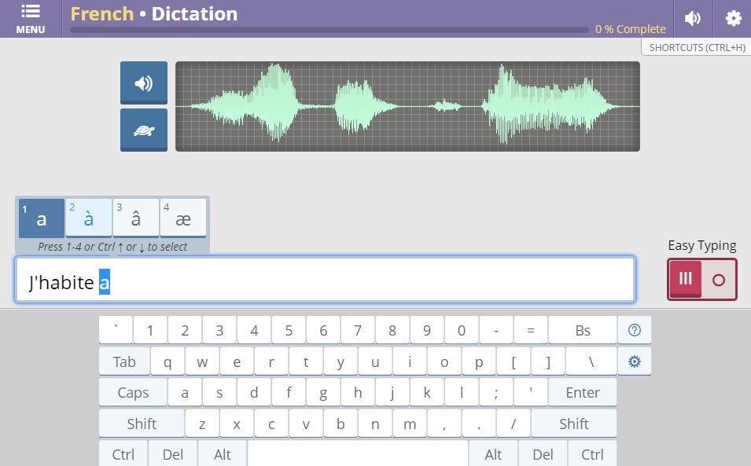The image size is (751, 466).
Task: Play slow audio with the turtle button
Action: coord(144,130)
